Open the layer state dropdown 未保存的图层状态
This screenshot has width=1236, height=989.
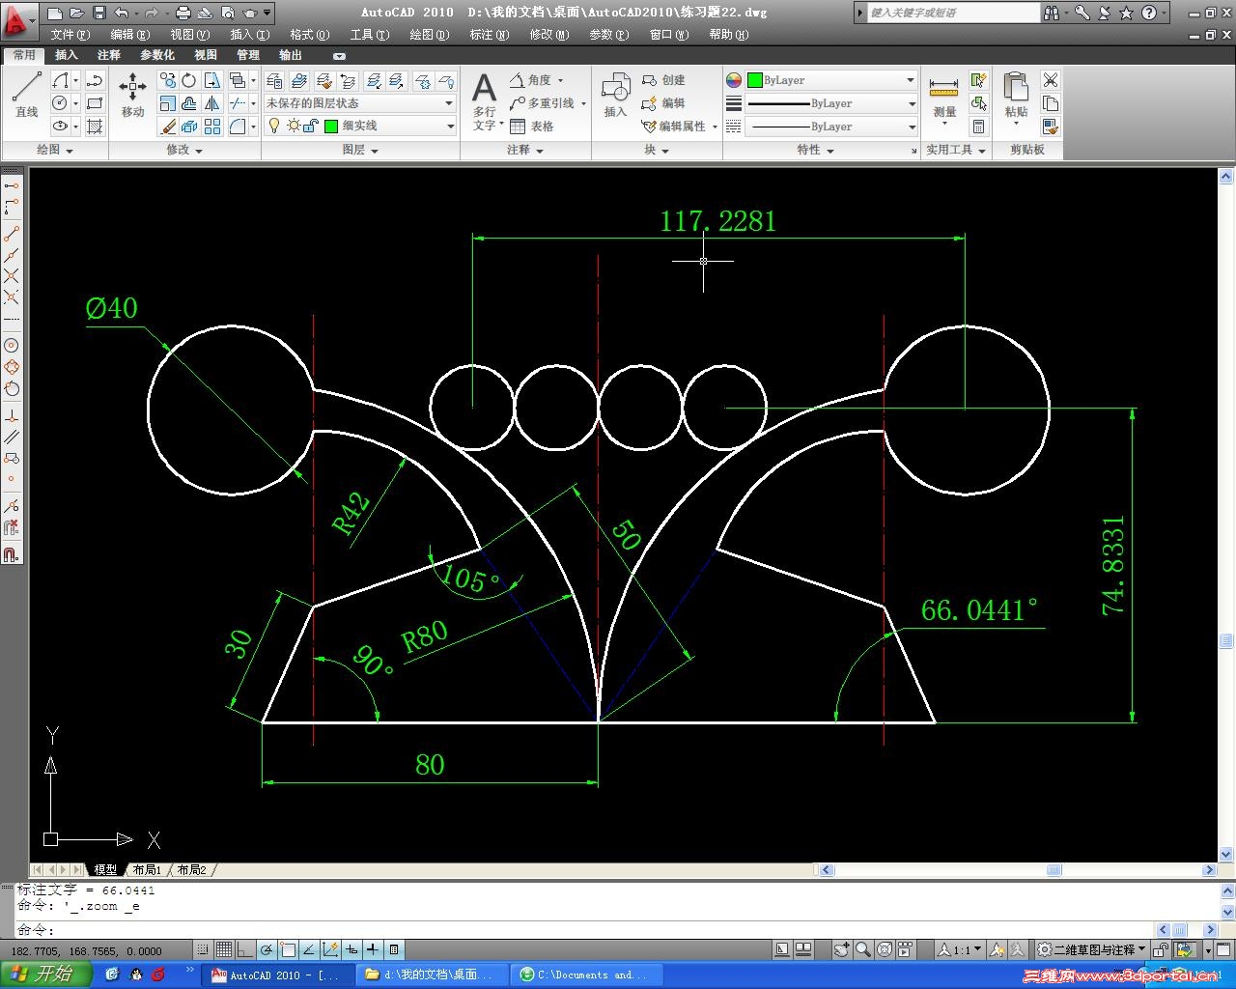click(x=360, y=103)
